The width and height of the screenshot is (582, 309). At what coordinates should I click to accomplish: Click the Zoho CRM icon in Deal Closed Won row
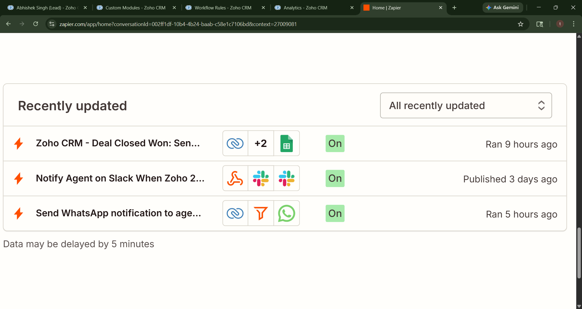(x=235, y=143)
